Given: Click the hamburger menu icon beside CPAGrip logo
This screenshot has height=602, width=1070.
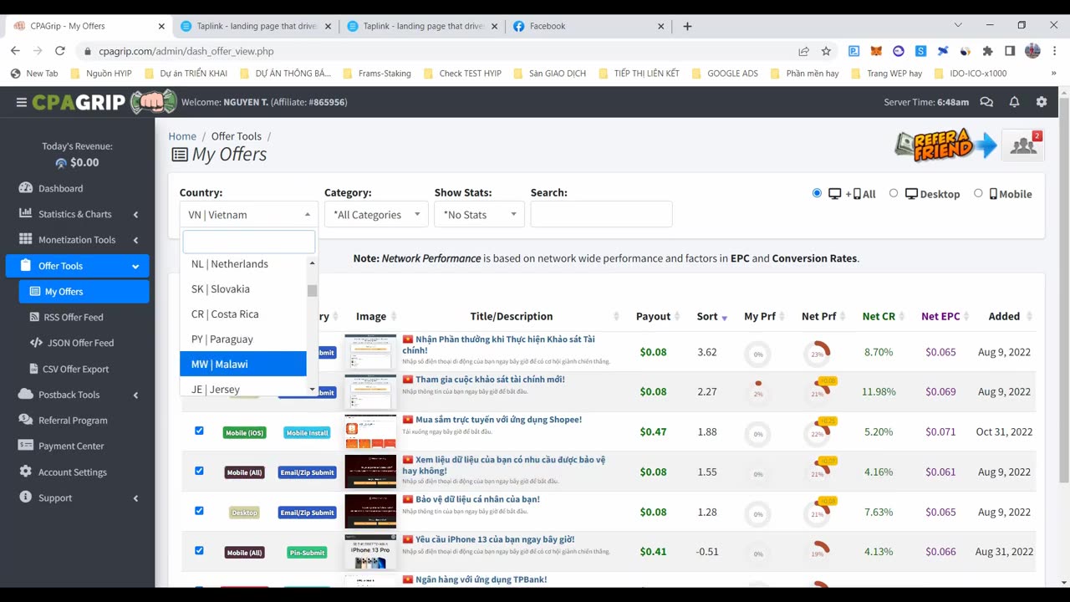Looking at the screenshot, I should pyautogui.click(x=21, y=102).
